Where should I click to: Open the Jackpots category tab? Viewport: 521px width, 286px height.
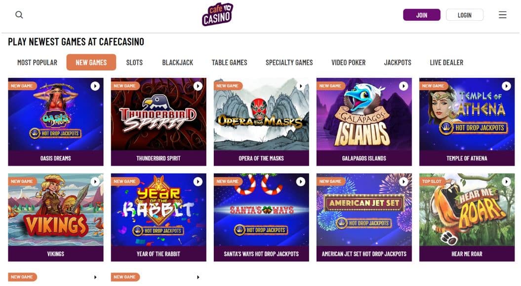(x=398, y=62)
